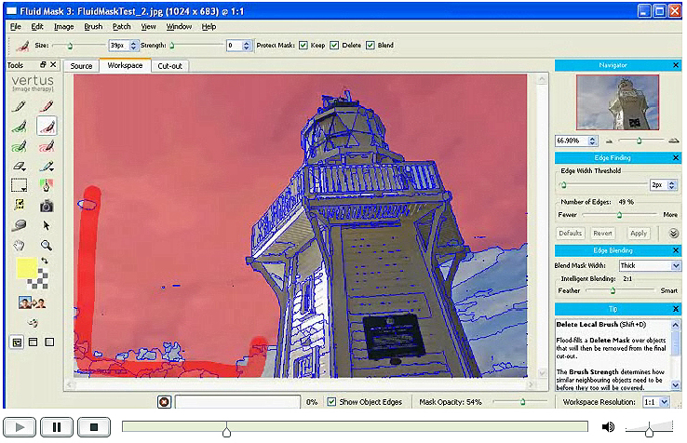Expand the Edge Finding advanced options chevron
Screen dimensions: 687x443
[673, 233]
